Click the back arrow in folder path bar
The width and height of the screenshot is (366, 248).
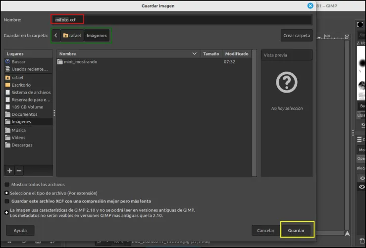56,36
